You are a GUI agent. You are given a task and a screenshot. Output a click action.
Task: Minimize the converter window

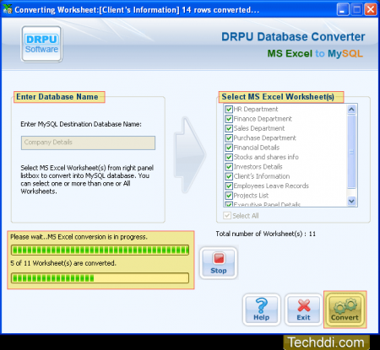coord(343,10)
